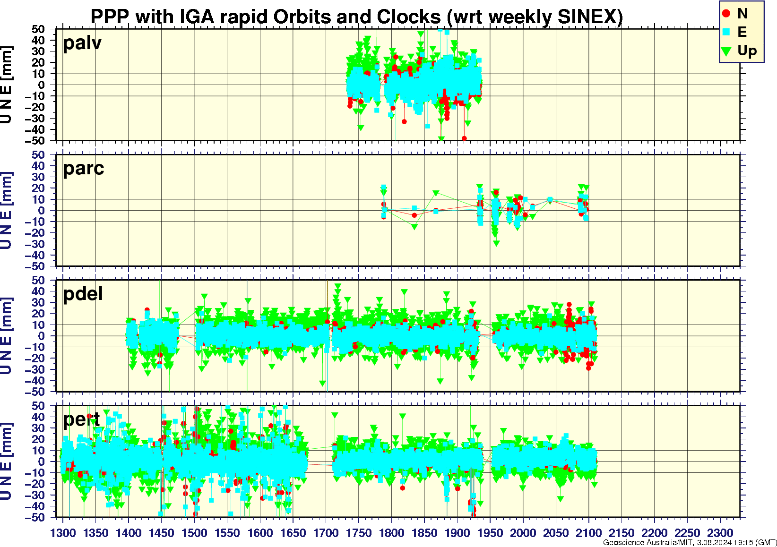Click the 0 y-axis tick of the parc panel

(42, 211)
